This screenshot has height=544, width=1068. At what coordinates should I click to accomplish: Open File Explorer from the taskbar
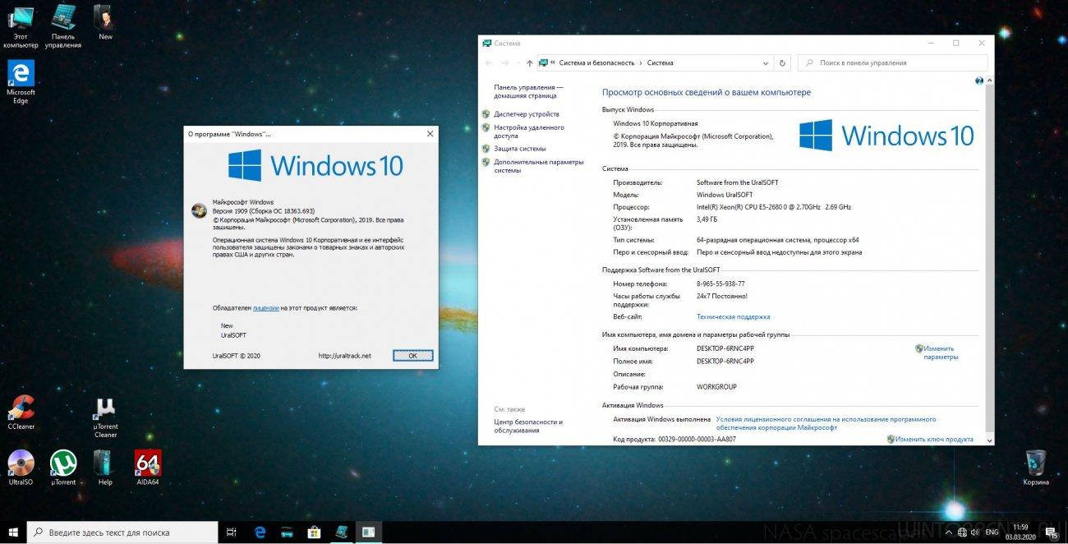pos(287,532)
